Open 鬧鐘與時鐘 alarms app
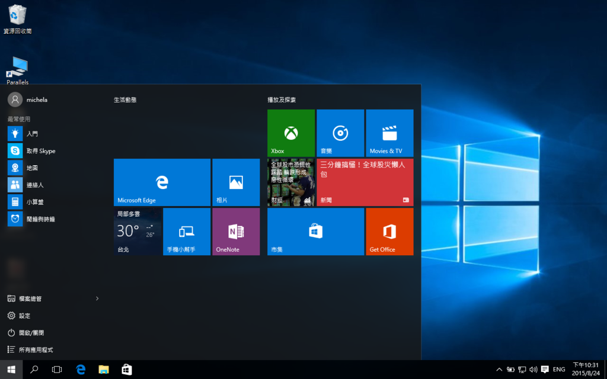 coord(52,219)
